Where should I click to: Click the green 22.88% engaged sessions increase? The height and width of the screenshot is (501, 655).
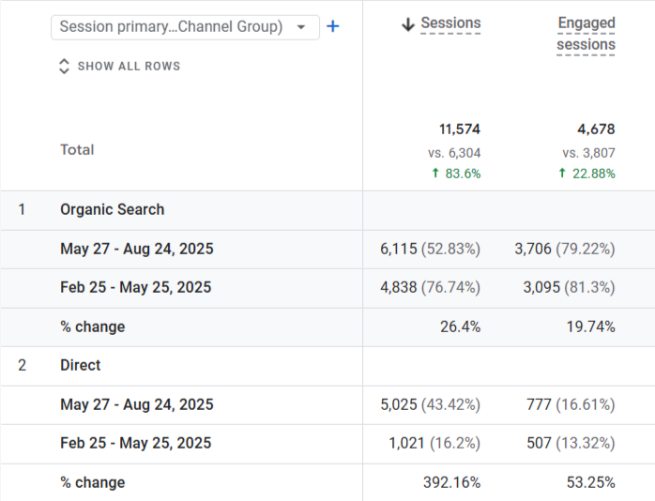(x=586, y=174)
